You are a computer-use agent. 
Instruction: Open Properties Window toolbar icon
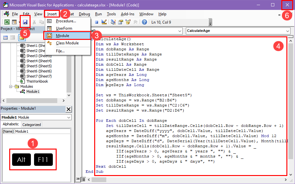120,22
